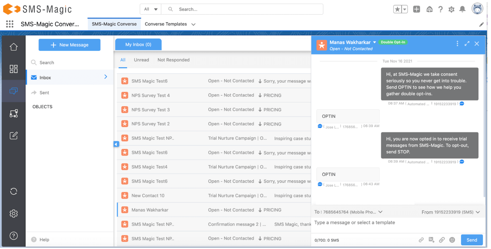Image resolution: width=491 pixels, height=249 pixels.
Task: Open the NPS Survey Test 3 conversation
Action: 214,110
